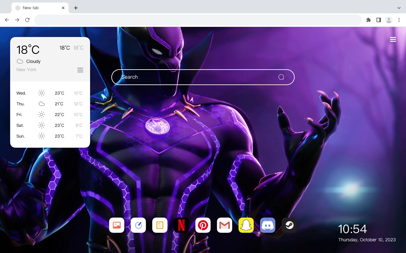Click Sunday's sunny weather icon

coord(42,136)
